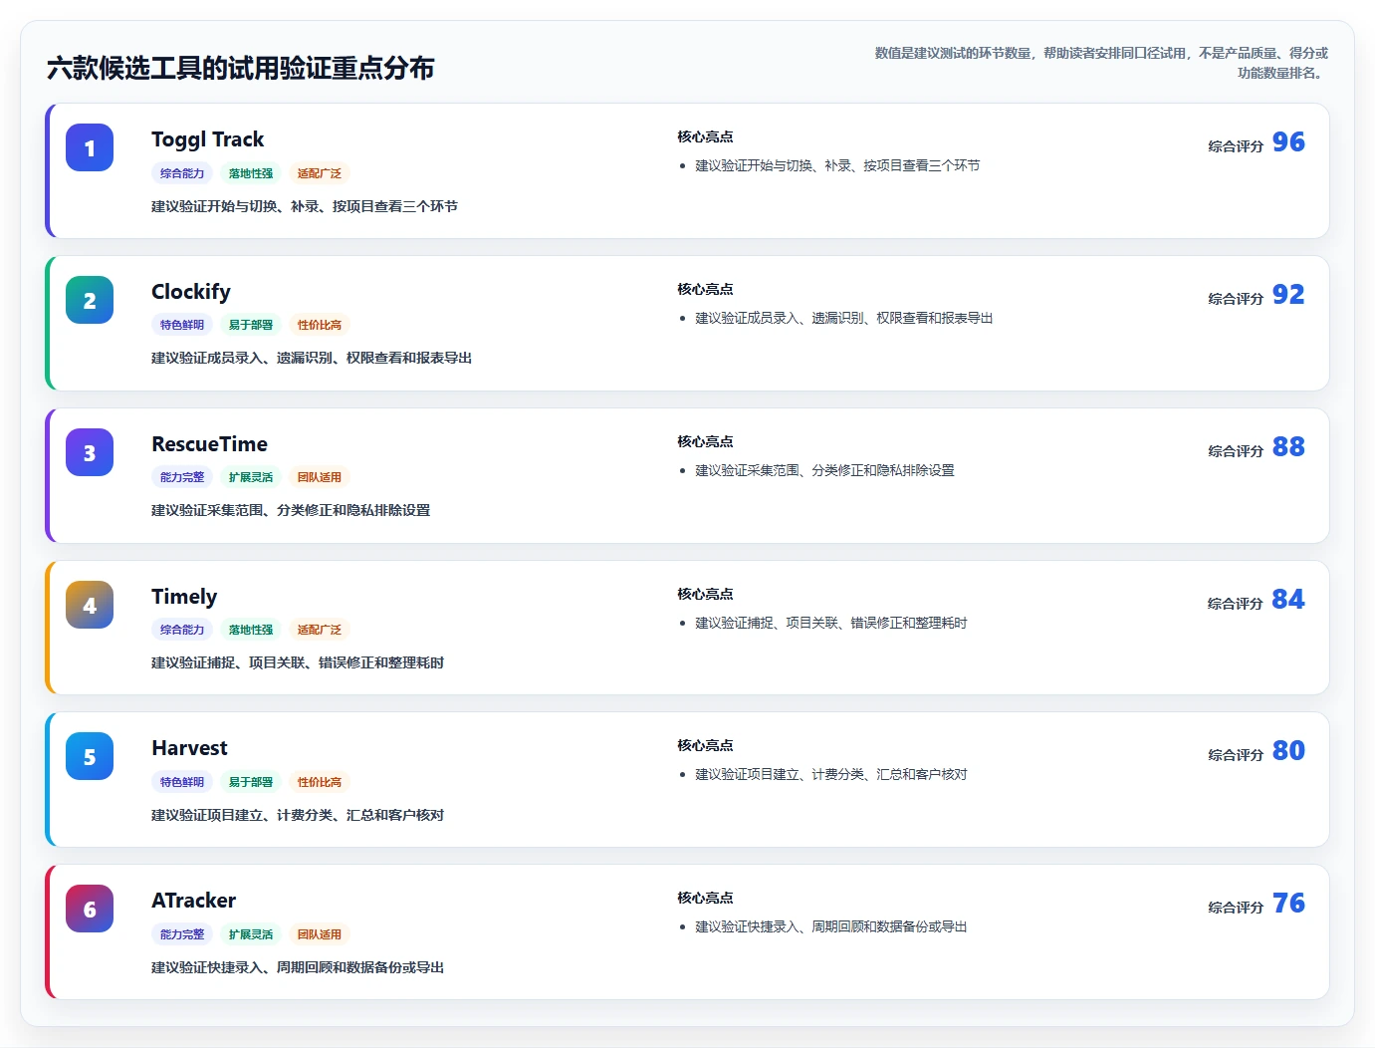Select 落地性强 tag under Toggl Track

251,173
